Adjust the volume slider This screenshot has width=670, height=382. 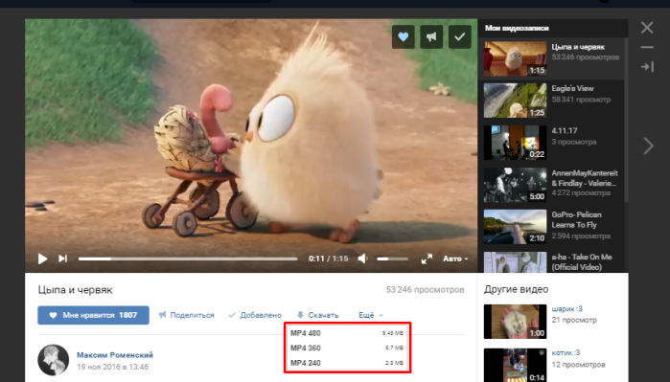[x=392, y=258]
